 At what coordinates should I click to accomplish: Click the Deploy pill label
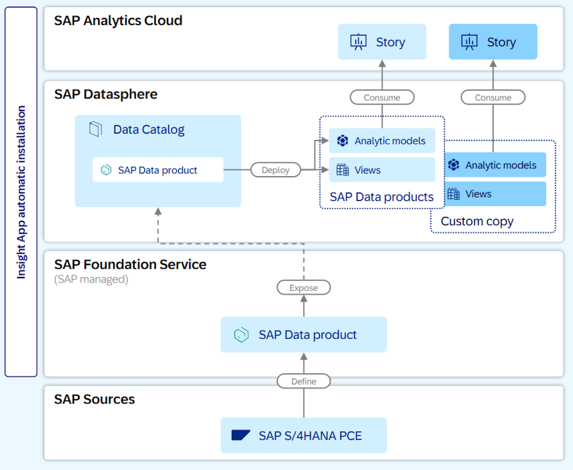point(275,170)
